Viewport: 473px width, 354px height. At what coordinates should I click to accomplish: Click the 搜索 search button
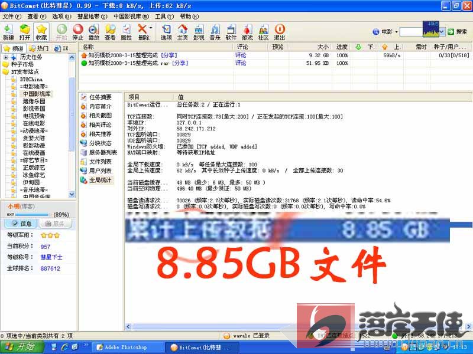tap(457, 32)
